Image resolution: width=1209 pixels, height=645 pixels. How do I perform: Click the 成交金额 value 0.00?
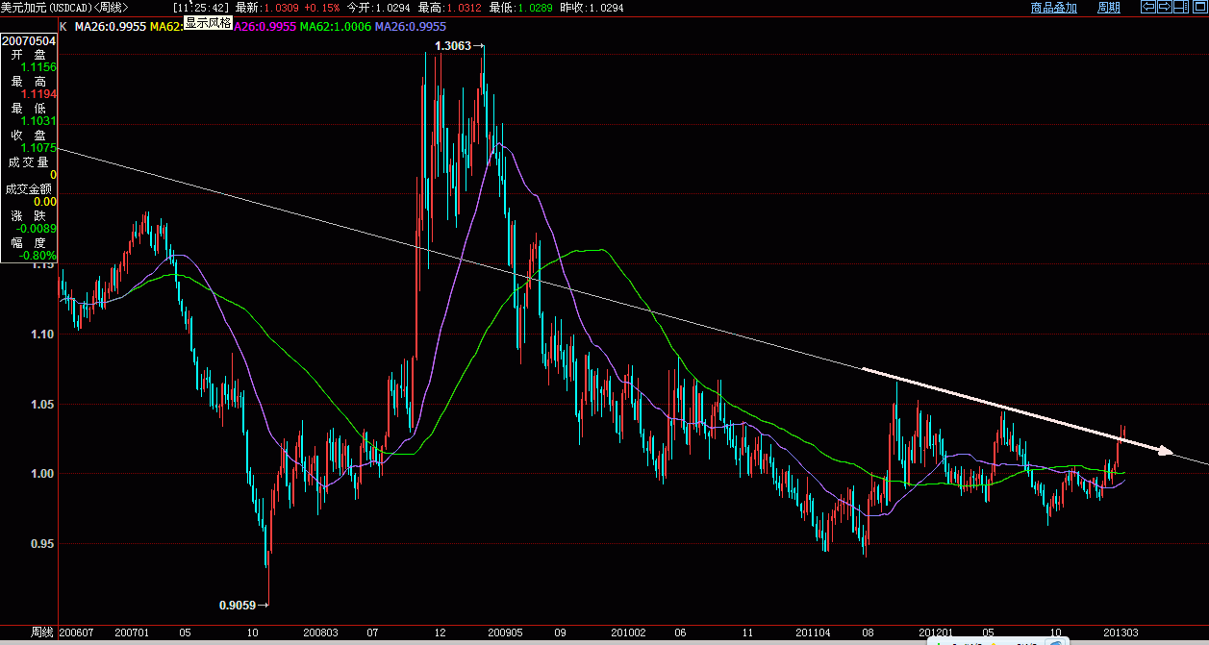pos(45,202)
